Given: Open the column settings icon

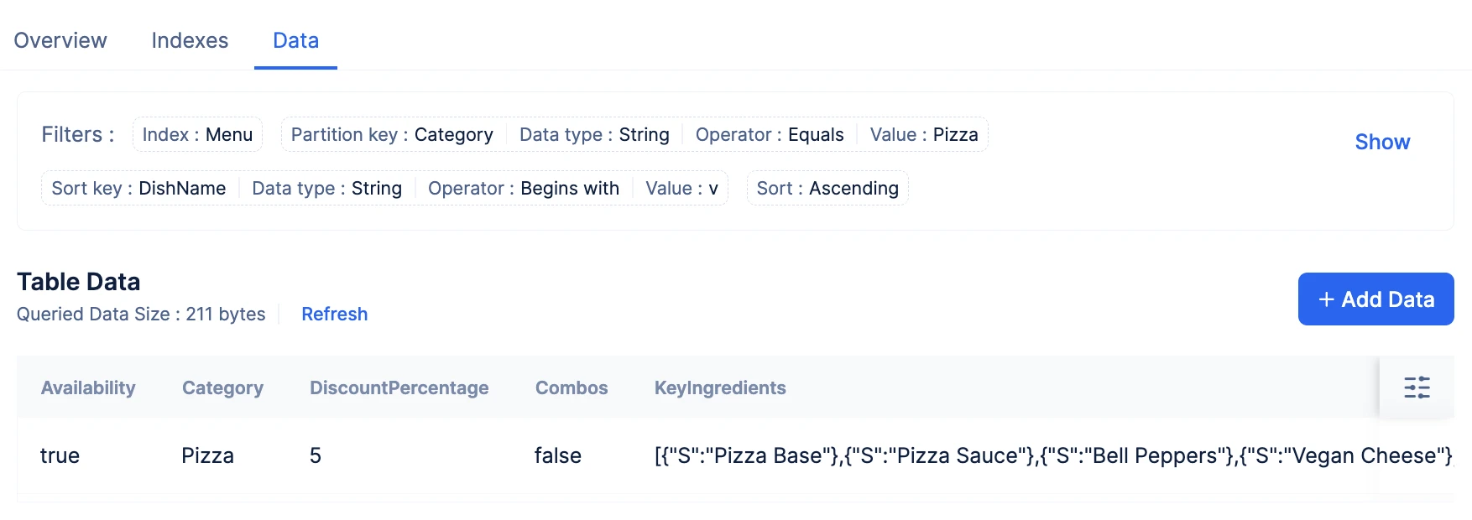Looking at the screenshot, I should [x=1417, y=387].
